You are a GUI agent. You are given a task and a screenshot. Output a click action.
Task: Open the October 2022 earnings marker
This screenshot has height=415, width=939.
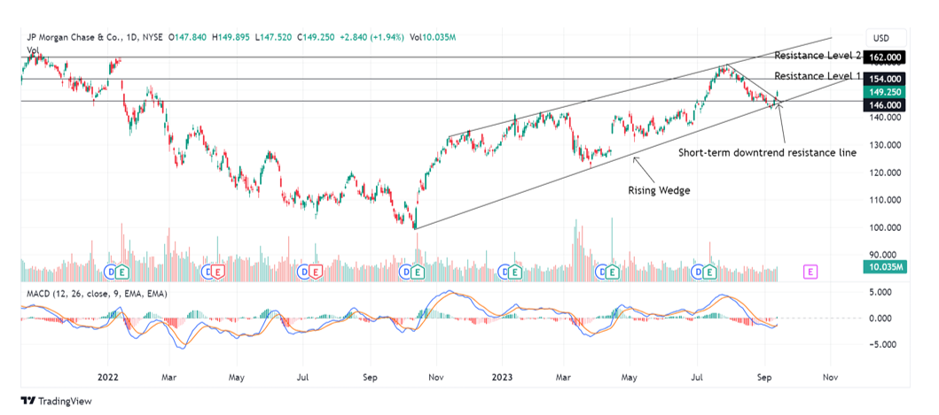tap(418, 272)
